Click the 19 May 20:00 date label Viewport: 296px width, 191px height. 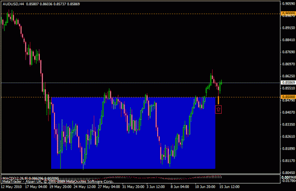pos(61,187)
